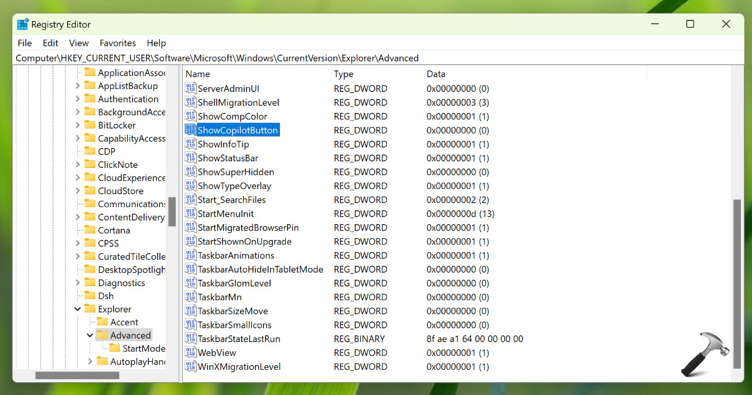This screenshot has height=395, width=752.
Task: Click the Cortana folder icon in tree
Action: pyautogui.click(x=90, y=230)
